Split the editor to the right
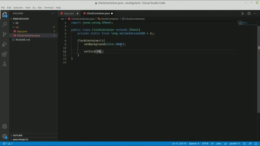 click(249, 13)
